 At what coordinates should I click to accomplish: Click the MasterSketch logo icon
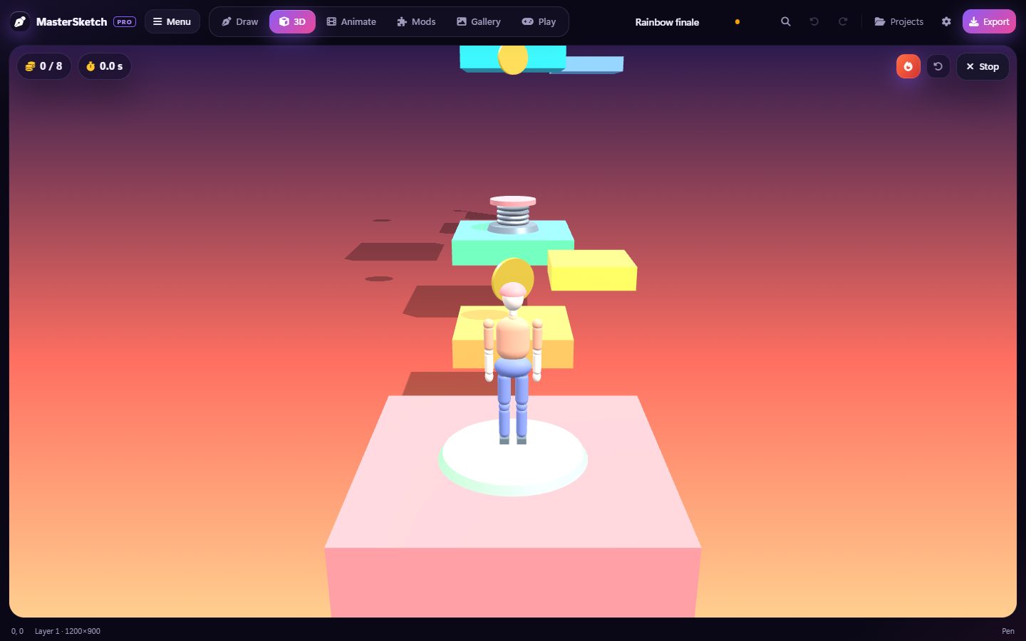pos(20,21)
